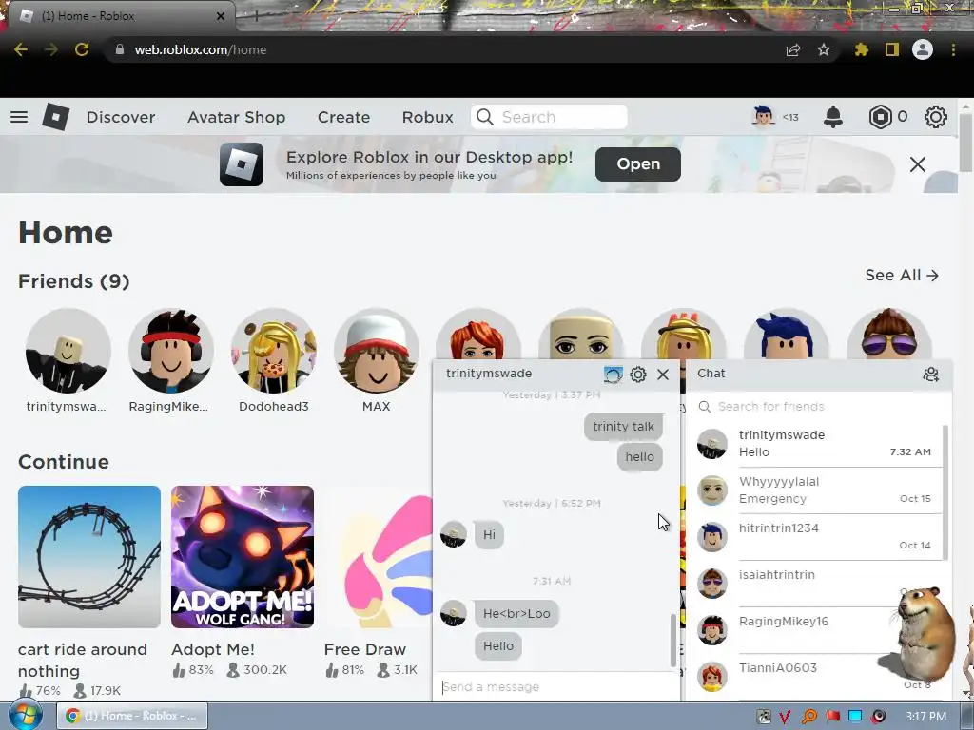This screenshot has width=974, height=730.
Task: Click the Open desktop app button
Action: [638, 164]
